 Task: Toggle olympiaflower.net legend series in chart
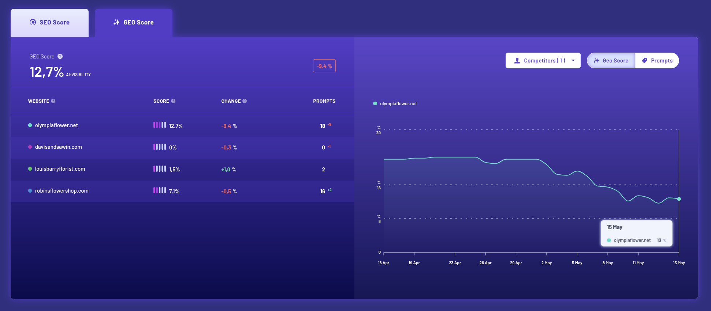pyautogui.click(x=395, y=104)
